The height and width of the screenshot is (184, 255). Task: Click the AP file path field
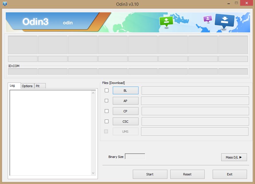click(x=195, y=101)
